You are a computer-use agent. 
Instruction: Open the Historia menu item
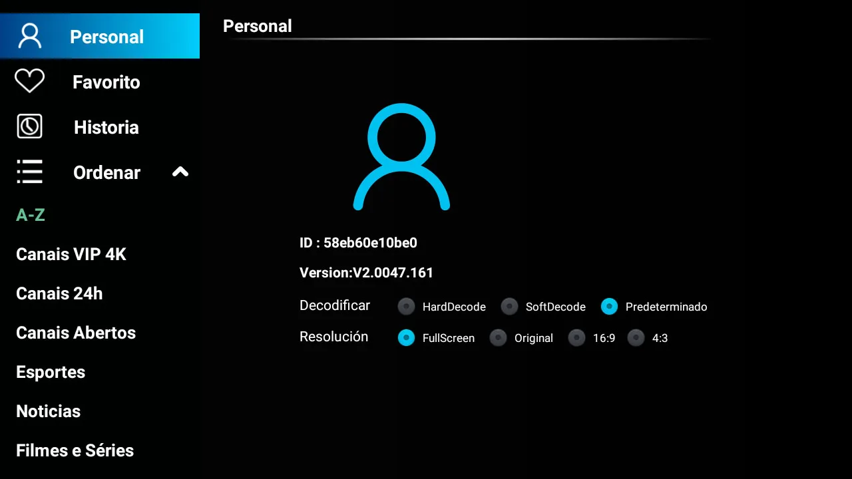click(x=100, y=126)
